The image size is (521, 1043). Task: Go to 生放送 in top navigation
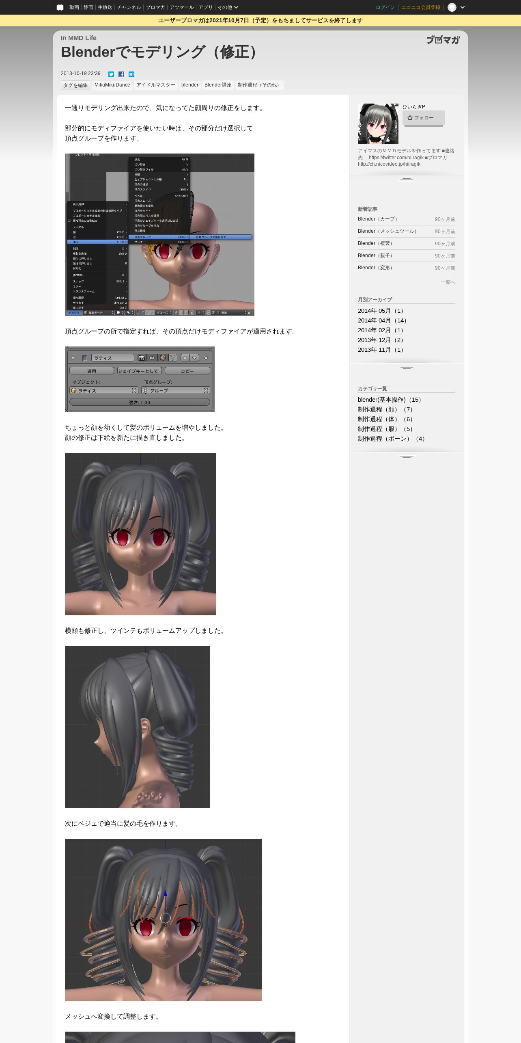pos(105,7)
